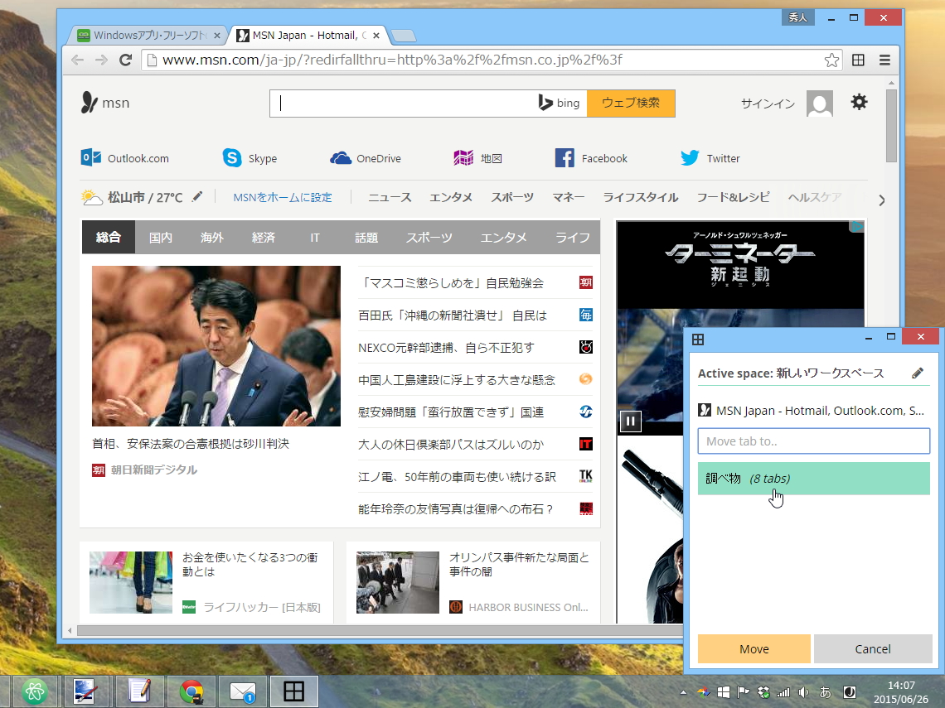Open the ニュース category menu
The width and height of the screenshot is (945, 708).
tap(390, 197)
